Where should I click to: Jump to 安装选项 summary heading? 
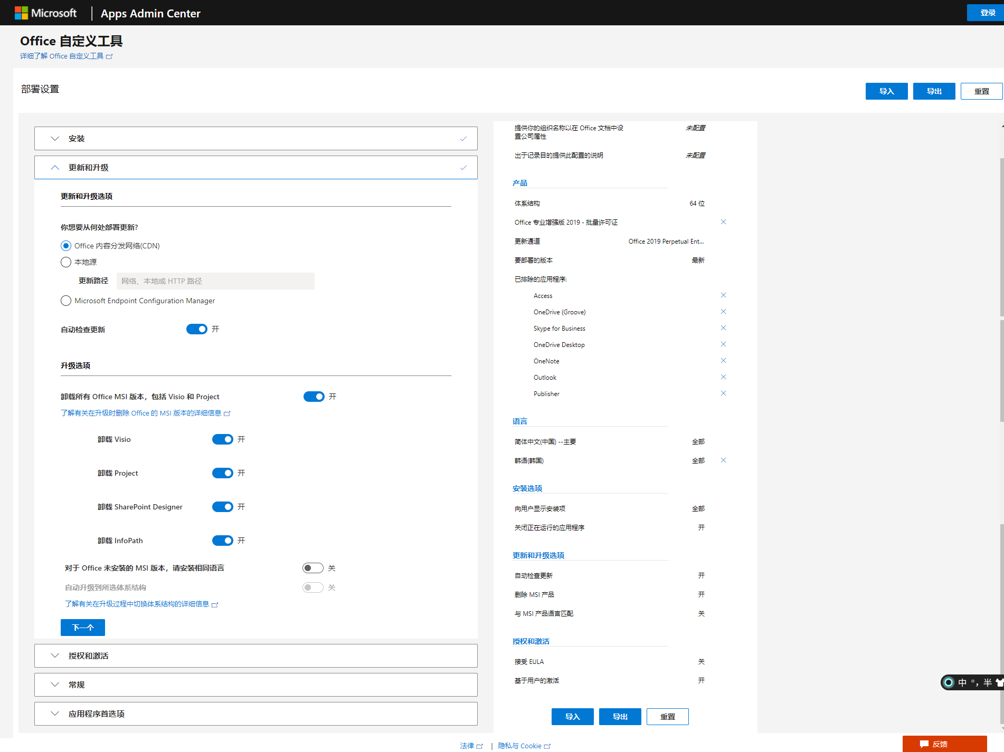coord(527,488)
